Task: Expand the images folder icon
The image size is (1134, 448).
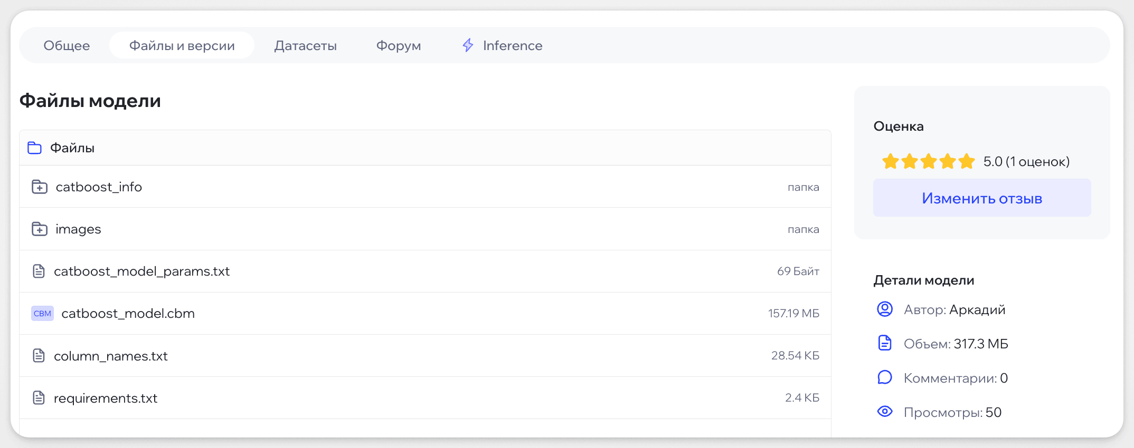Action: [x=40, y=229]
